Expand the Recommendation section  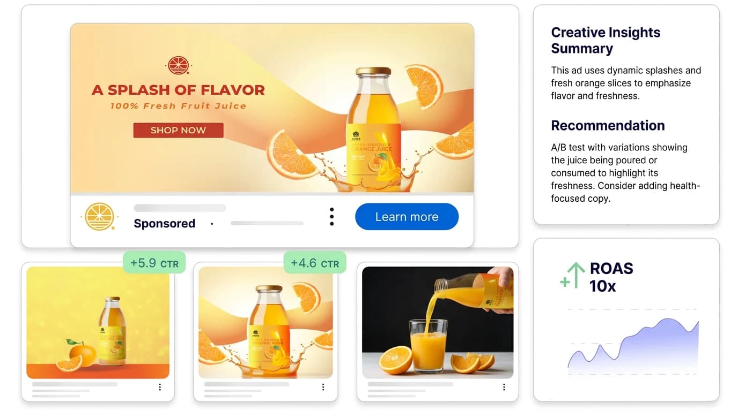pyautogui.click(x=608, y=125)
